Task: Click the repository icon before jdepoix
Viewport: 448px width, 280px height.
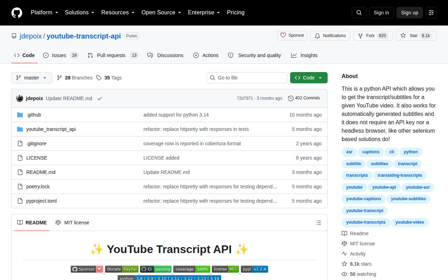Action: 14,36
